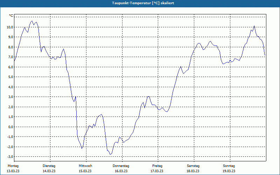Click the 16.03.23 date label

pyautogui.click(x=121, y=171)
